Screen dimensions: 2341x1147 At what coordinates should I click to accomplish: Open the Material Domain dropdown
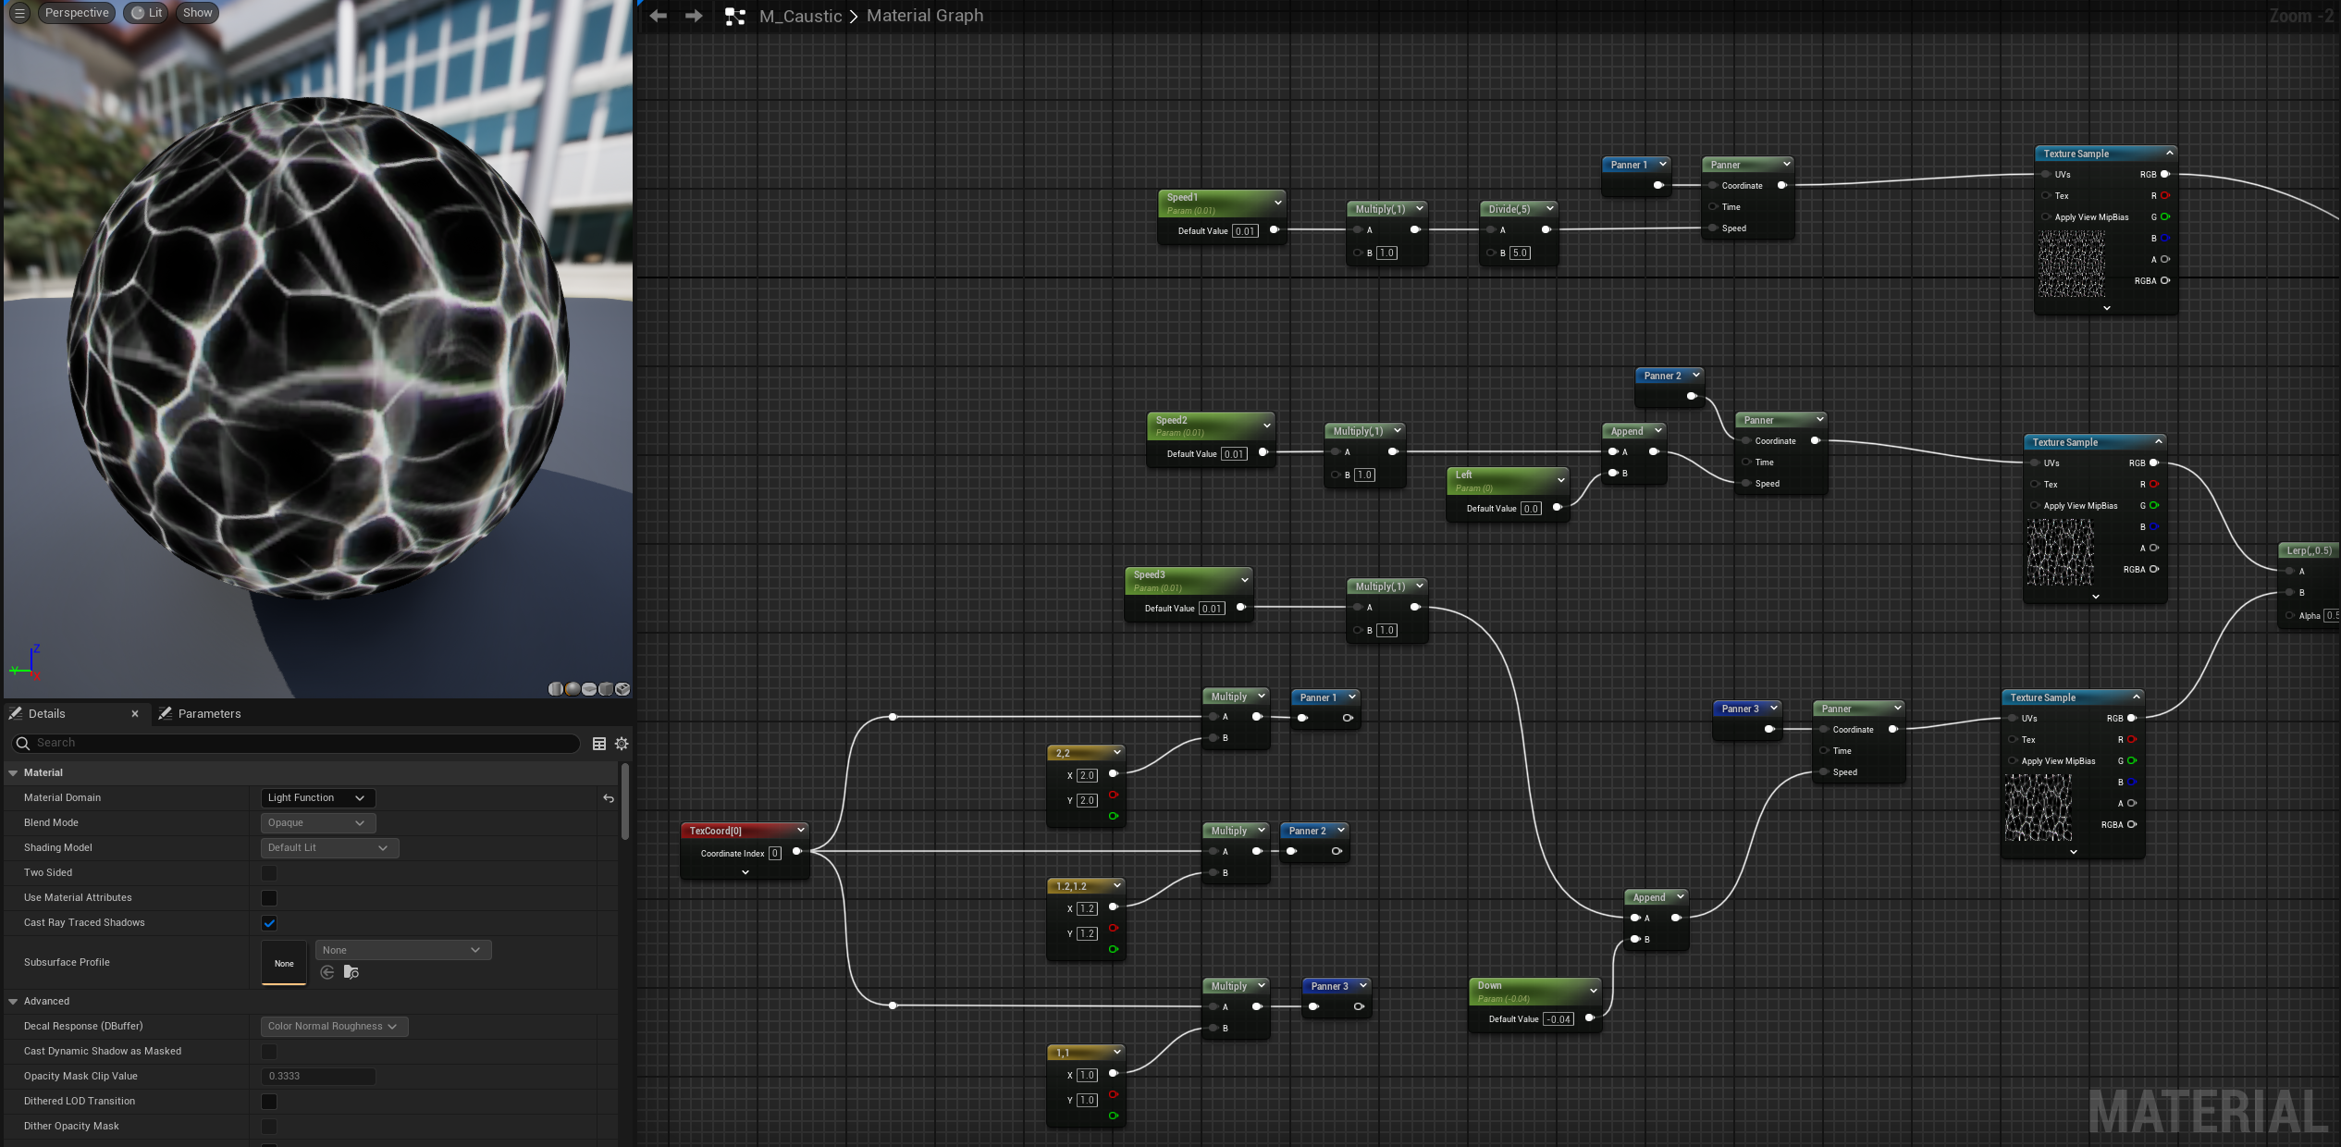[x=317, y=798]
